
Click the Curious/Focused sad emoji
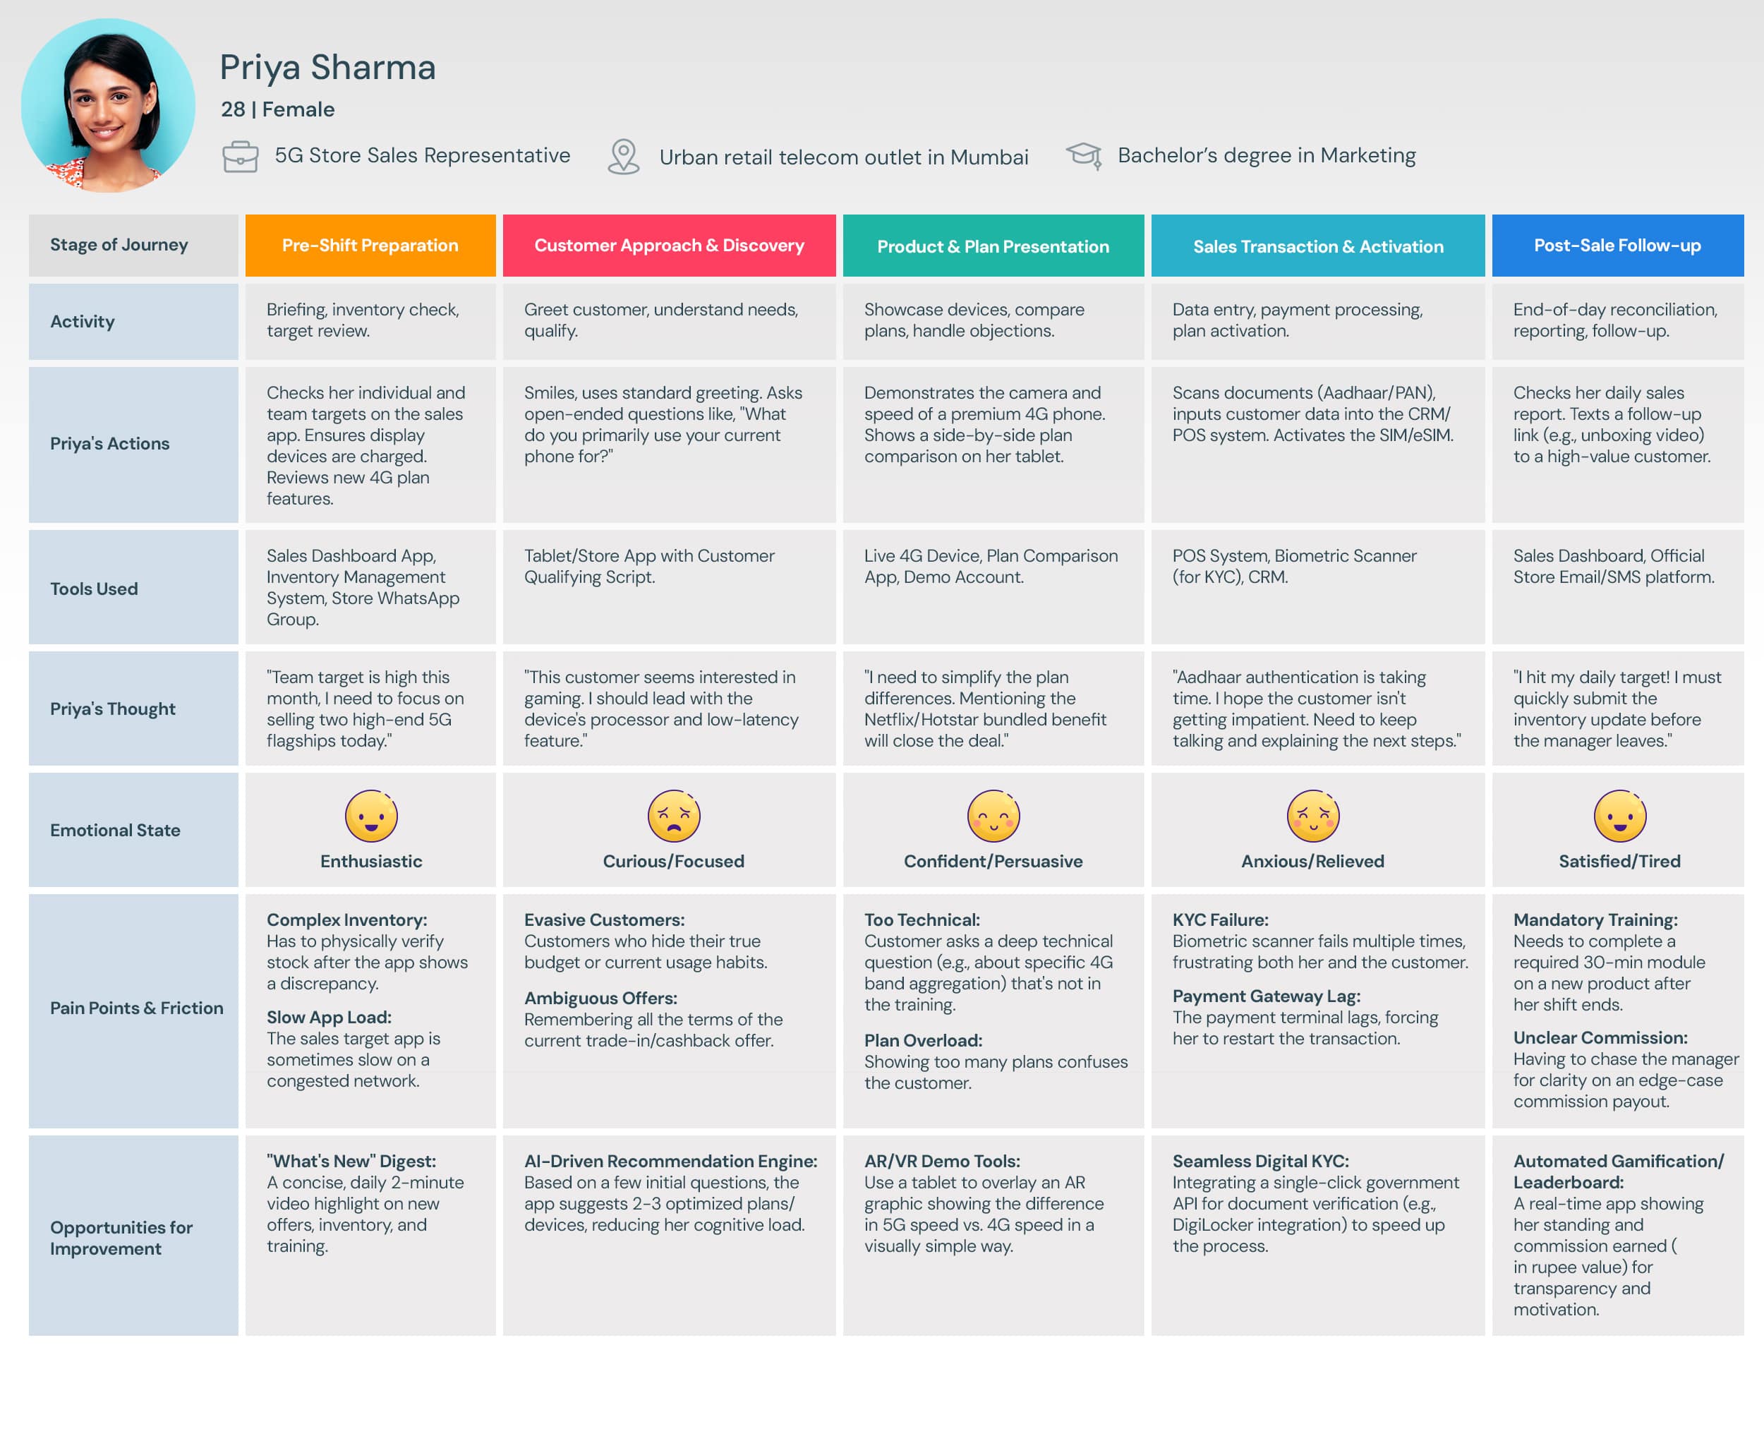pyautogui.click(x=673, y=816)
